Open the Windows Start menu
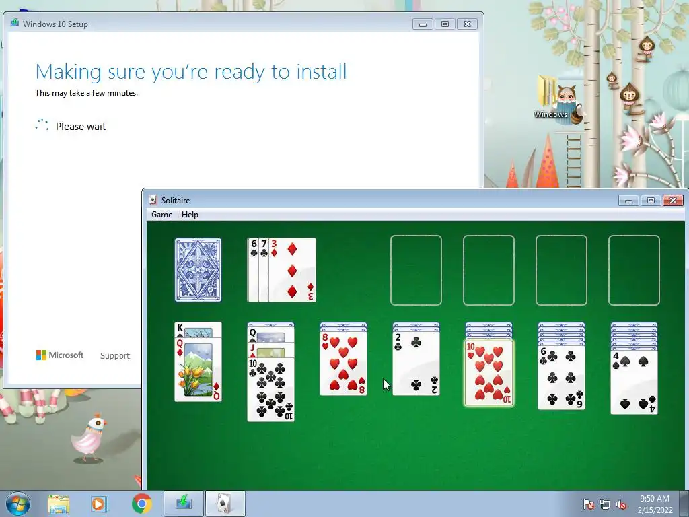Image resolution: width=689 pixels, height=517 pixels. (18, 504)
